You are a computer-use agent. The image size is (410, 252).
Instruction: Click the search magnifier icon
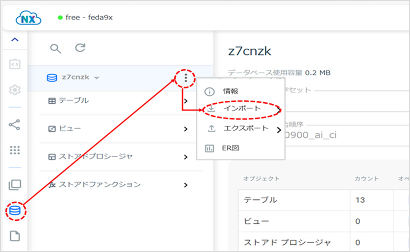(56, 48)
